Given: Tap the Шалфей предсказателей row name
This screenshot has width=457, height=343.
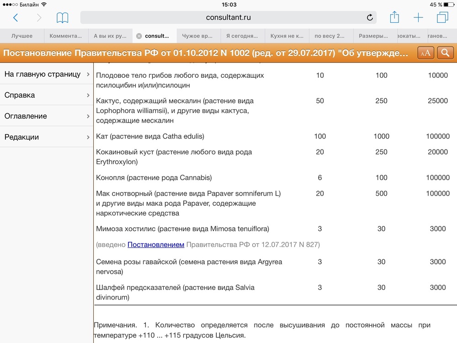Looking at the screenshot, I should pyautogui.click(x=175, y=292).
